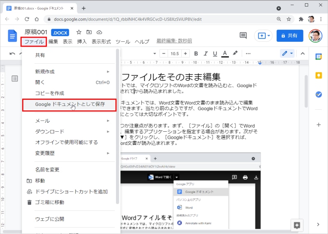Click the more options ellipsis in toolbar
Screen dimensions: 328x234
point(248,54)
